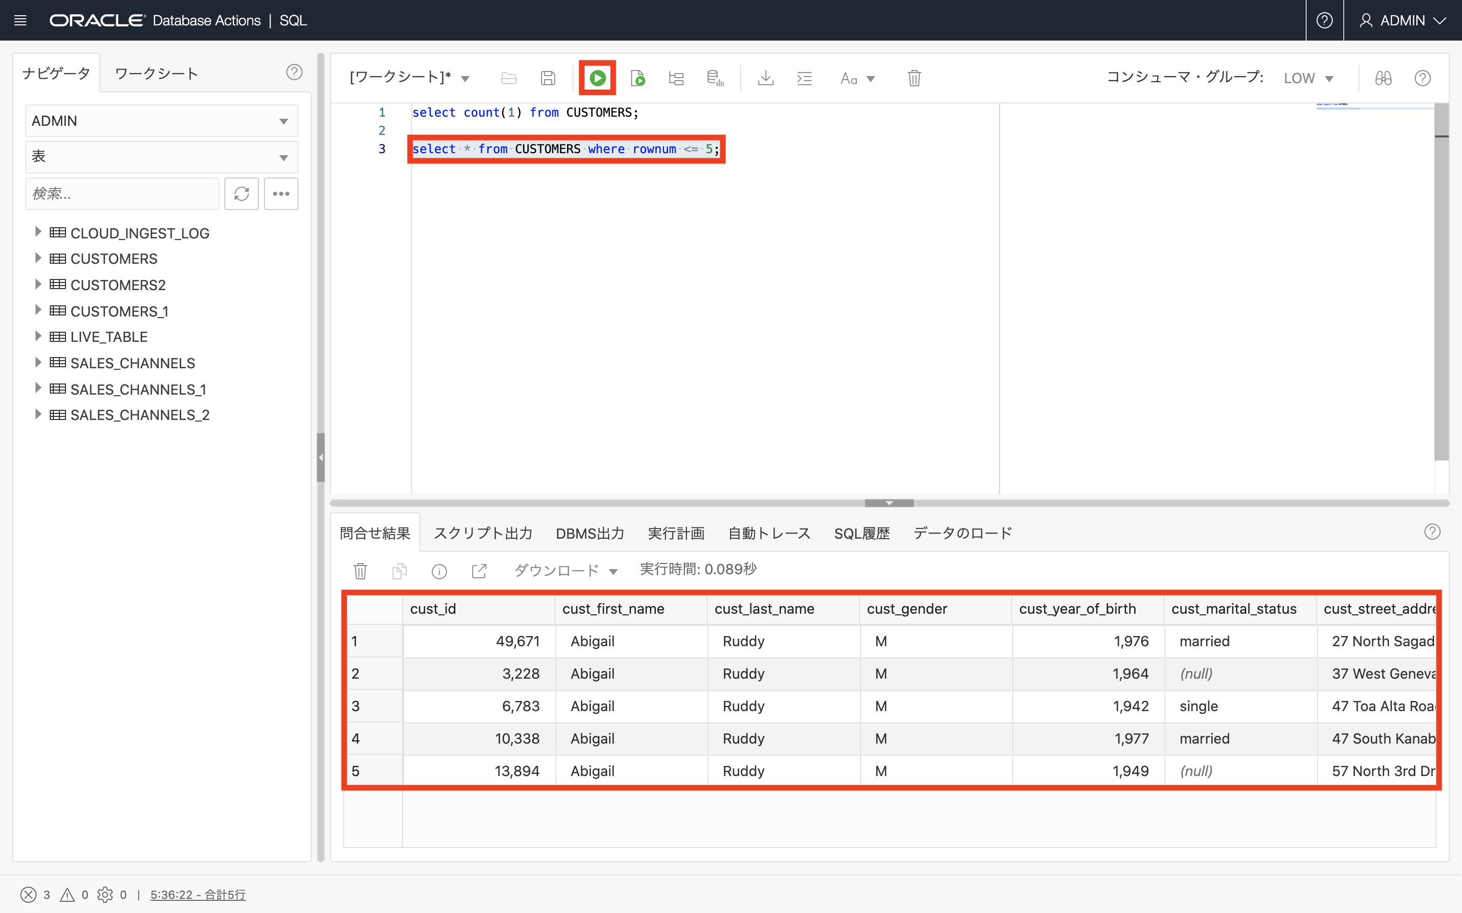Open the SQL履歴 tab
1462x913 pixels.
(x=861, y=533)
